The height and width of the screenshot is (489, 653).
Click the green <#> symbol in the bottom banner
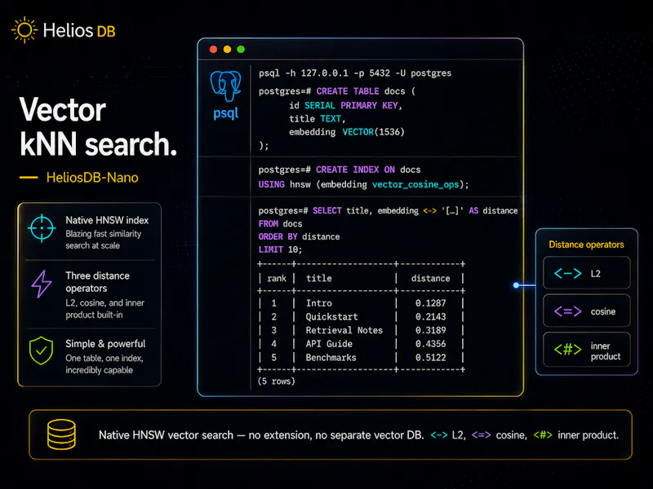(543, 435)
